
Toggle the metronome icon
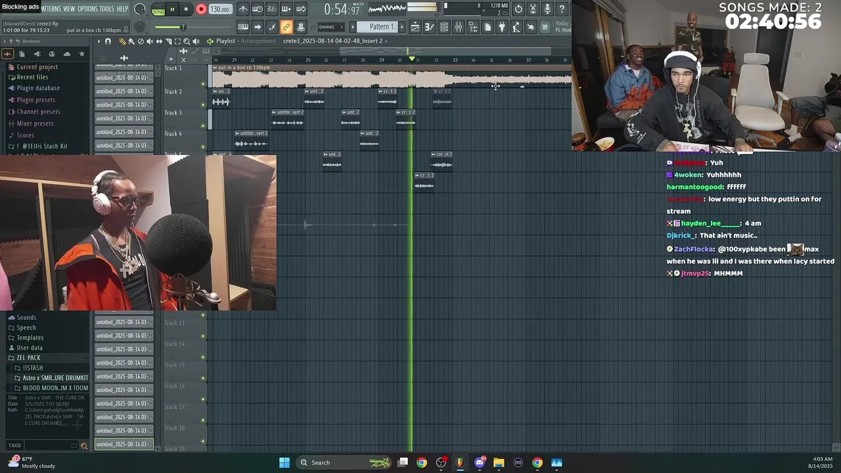click(242, 9)
